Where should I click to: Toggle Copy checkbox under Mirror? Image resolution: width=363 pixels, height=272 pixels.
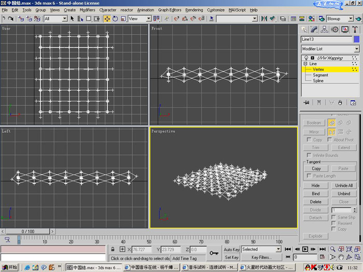pos(309,139)
